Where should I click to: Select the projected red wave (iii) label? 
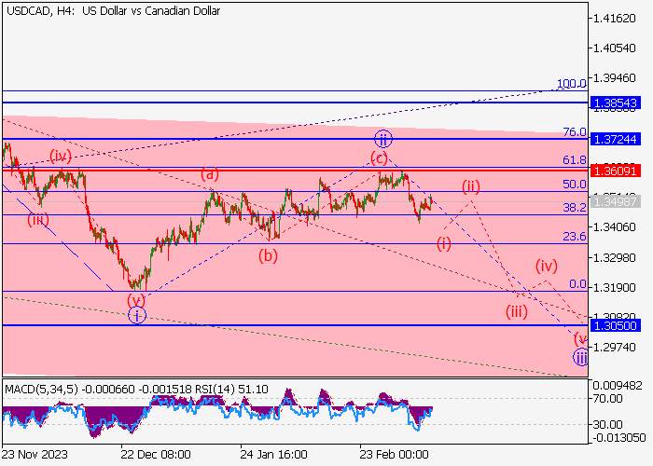pyautogui.click(x=517, y=311)
